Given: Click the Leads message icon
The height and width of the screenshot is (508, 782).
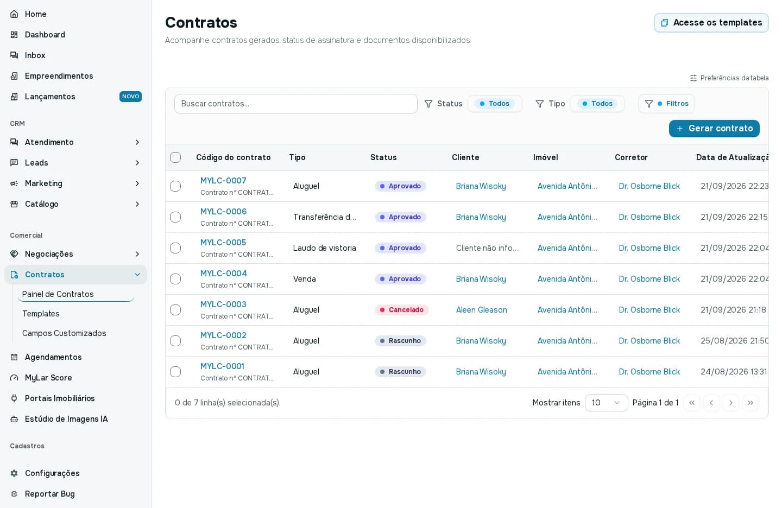Looking at the screenshot, I should tap(14, 163).
